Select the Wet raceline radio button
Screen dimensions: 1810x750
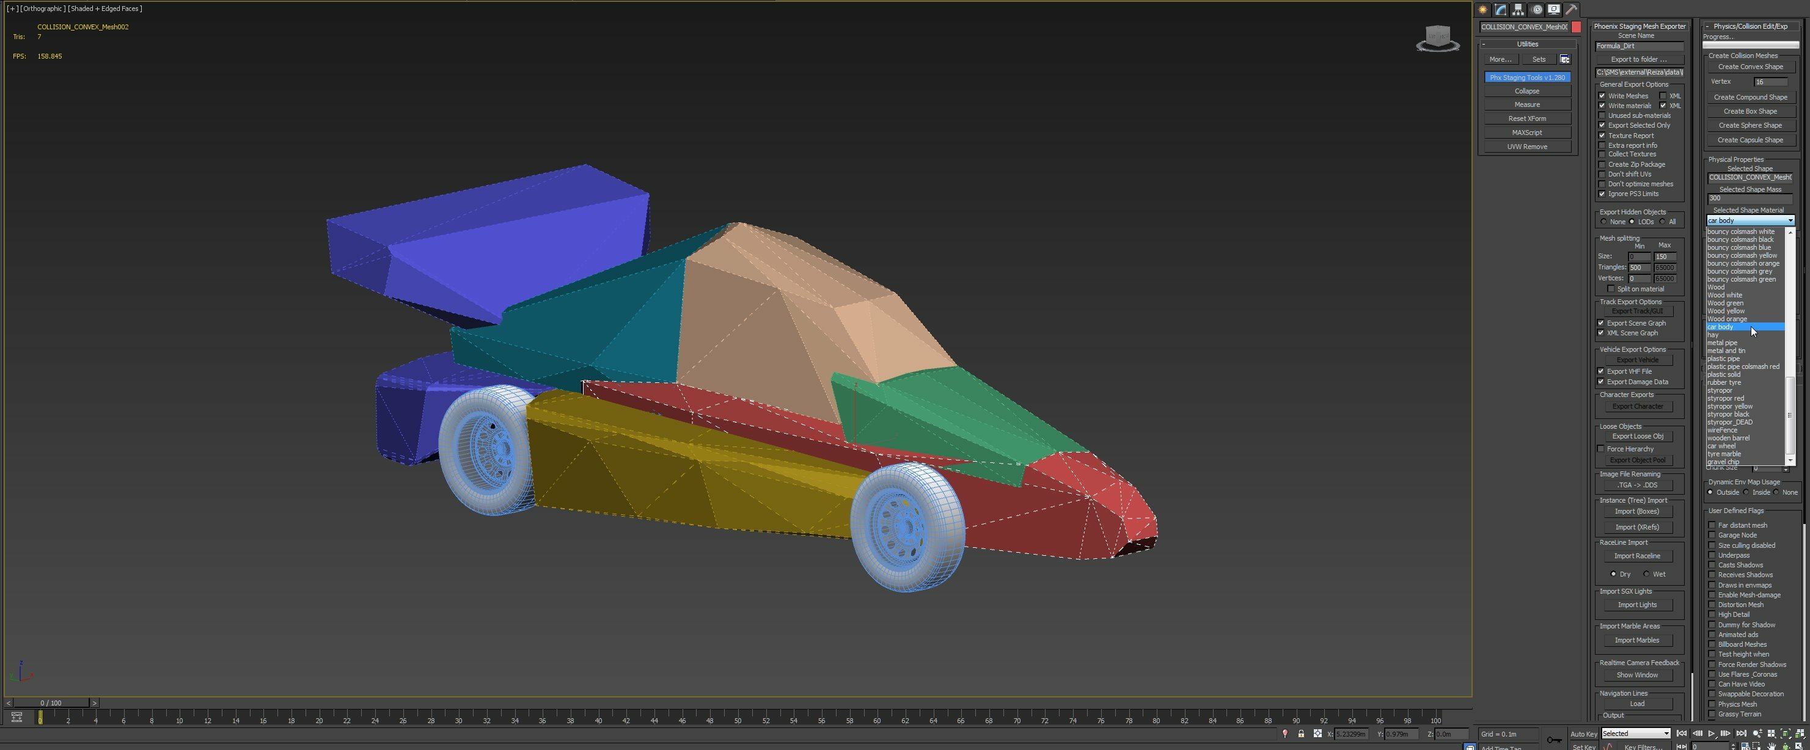(x=1646, y=575)
